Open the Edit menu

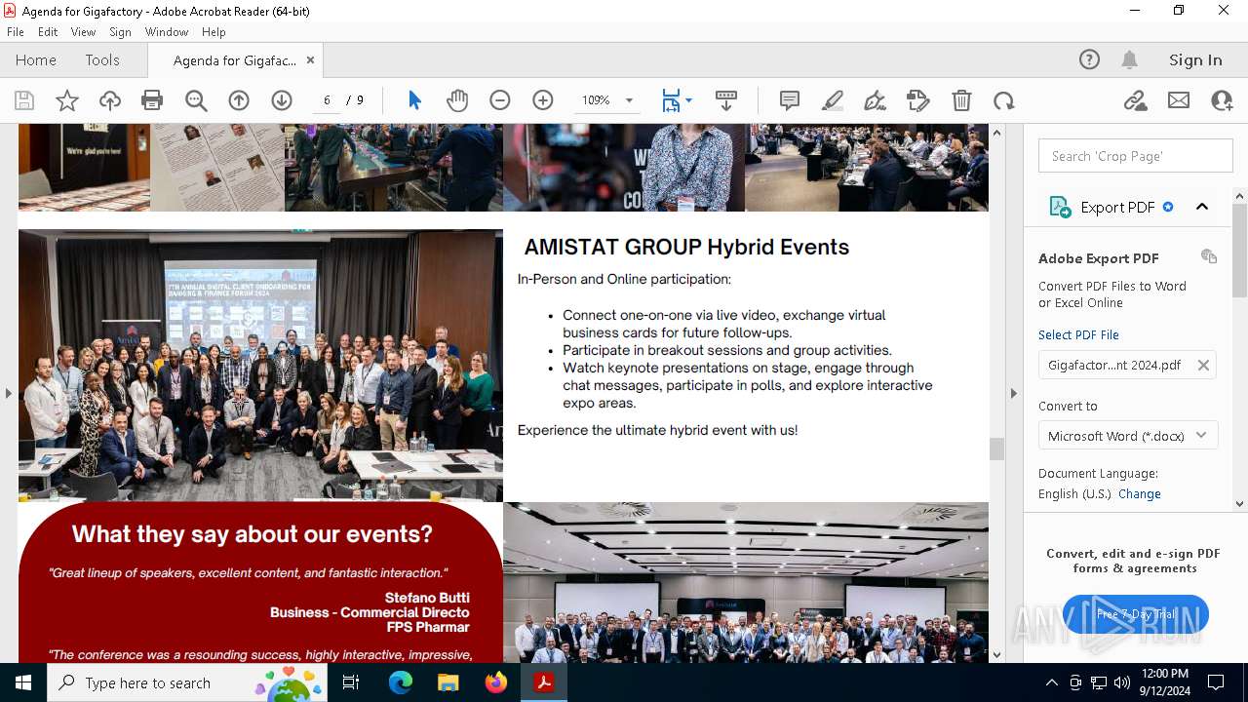click(48, 32)
